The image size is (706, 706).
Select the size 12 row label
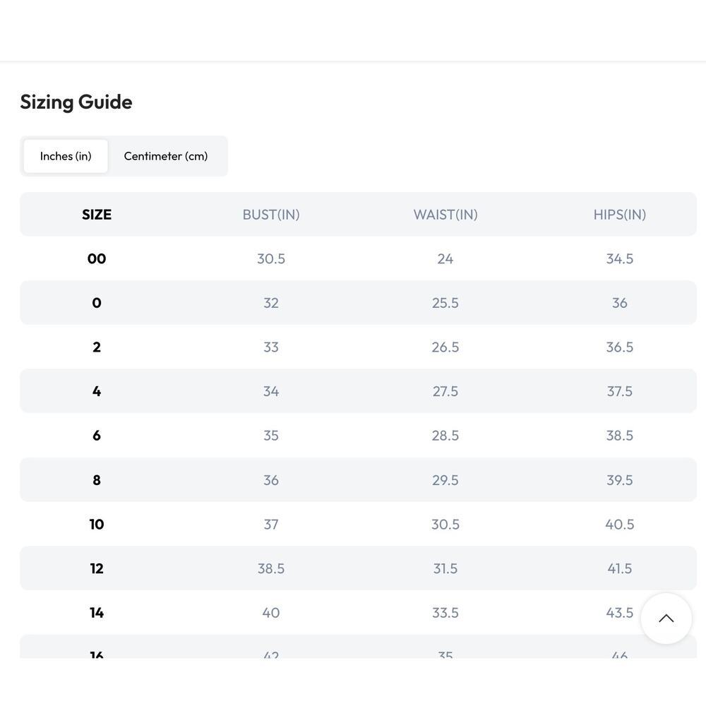(x=97, y=568)
